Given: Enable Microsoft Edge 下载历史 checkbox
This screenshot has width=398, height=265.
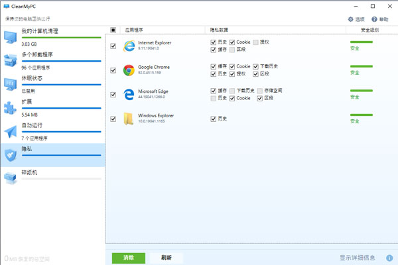Looking at the screenshot, I should (232, 91).
